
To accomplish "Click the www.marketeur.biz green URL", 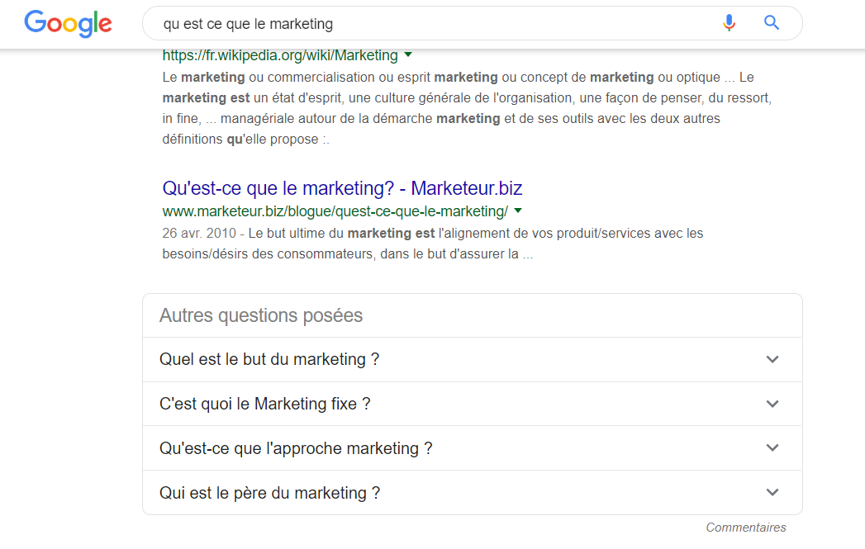I will pos(335,211).
